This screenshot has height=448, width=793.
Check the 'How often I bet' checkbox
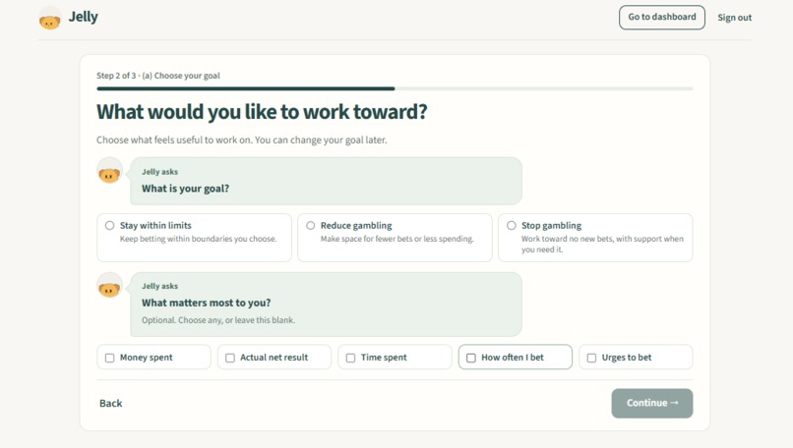tap(471, 358)
